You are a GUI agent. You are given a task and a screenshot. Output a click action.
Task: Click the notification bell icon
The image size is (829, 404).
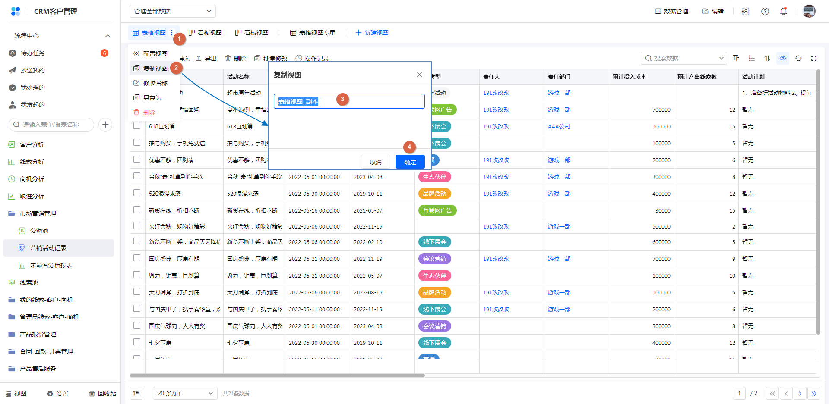click(x=783, y=12)
